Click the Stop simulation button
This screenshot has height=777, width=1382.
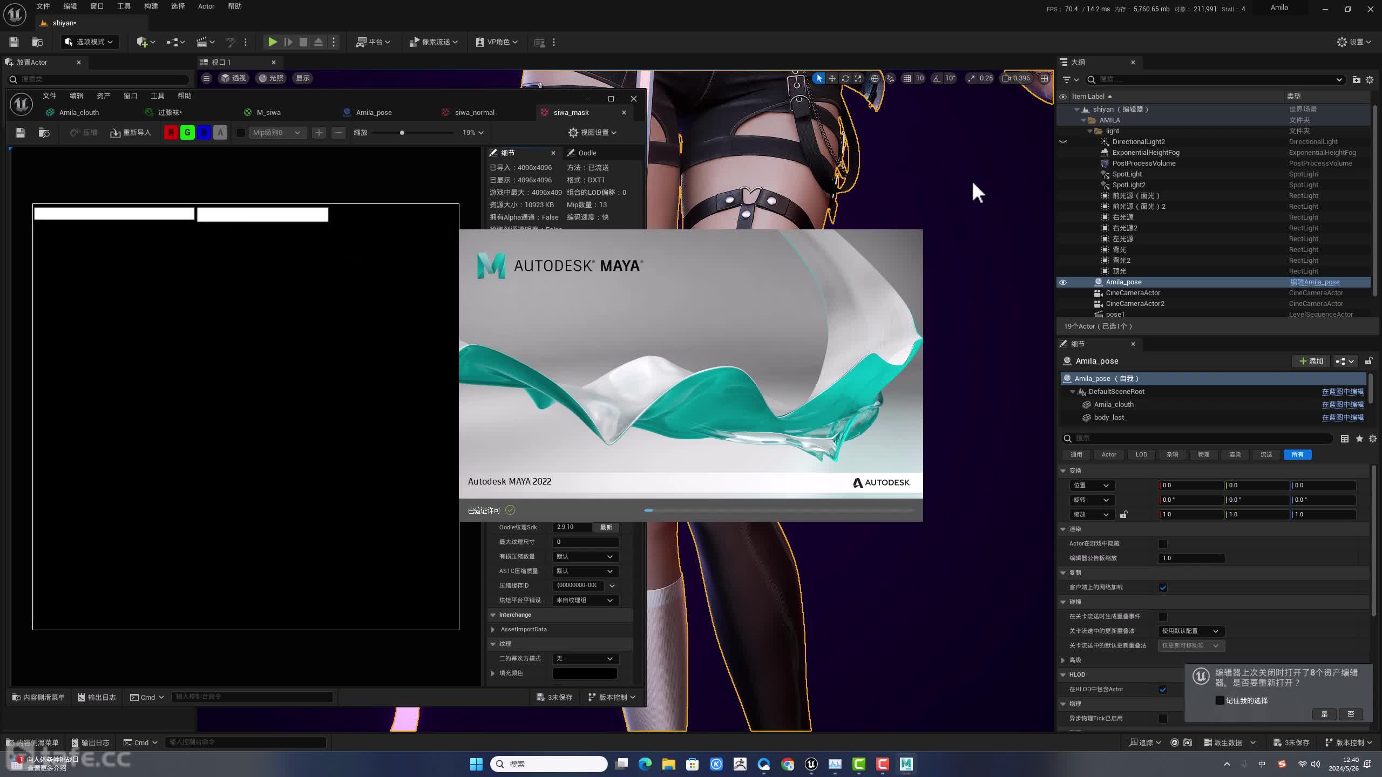click(x=303, y=42)
